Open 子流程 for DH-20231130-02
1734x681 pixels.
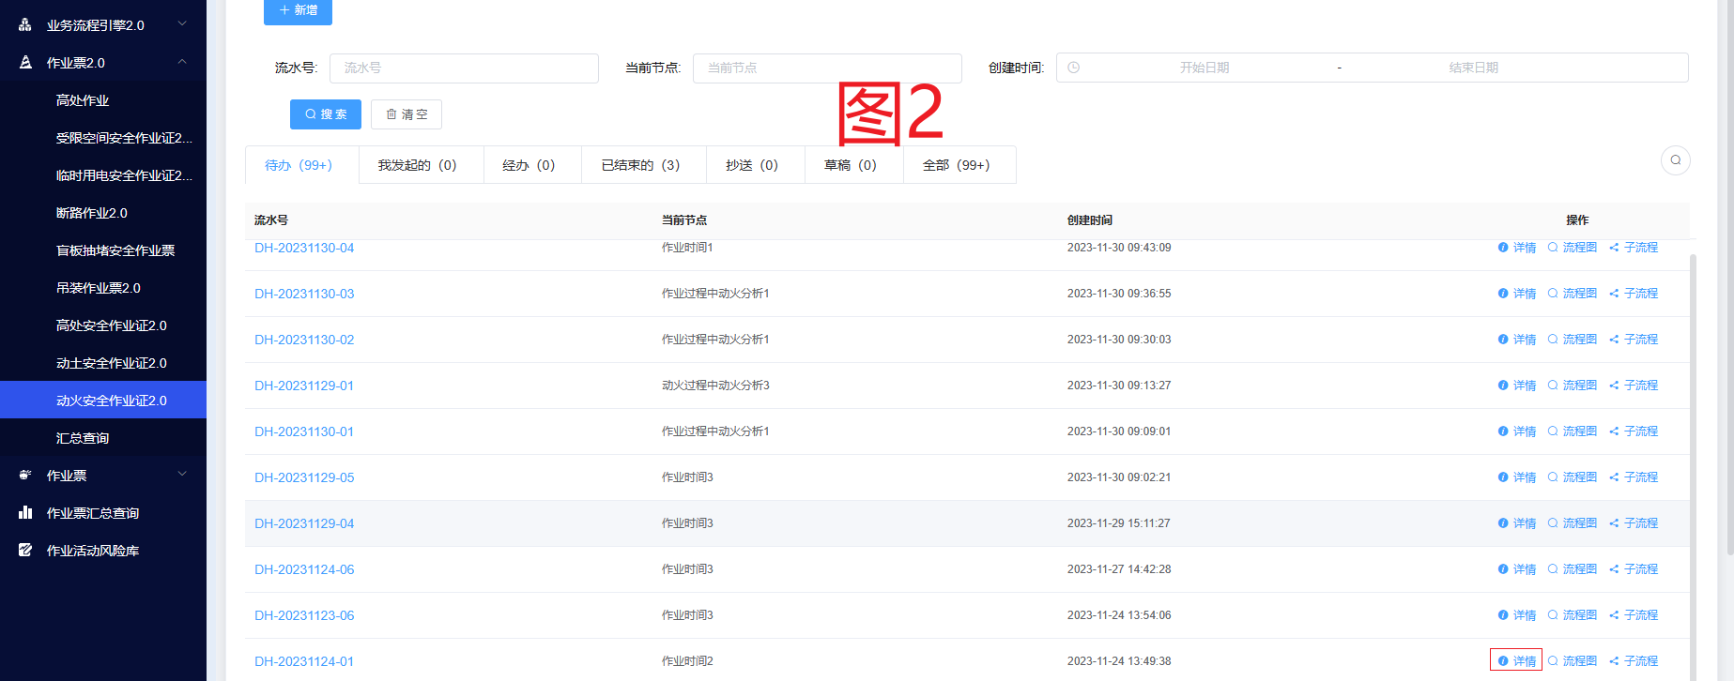(x=1634, y=340)
